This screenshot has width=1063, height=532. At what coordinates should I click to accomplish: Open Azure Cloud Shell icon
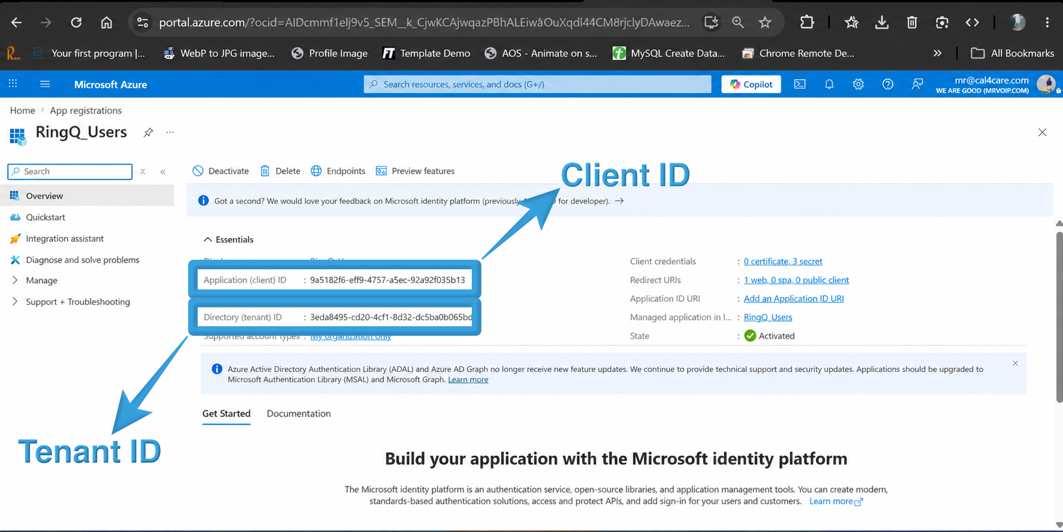800,85
